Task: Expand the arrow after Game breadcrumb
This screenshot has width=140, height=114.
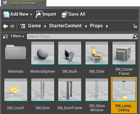Action: click(45, 26)
